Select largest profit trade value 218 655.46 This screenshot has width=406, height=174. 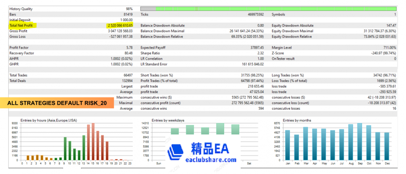click(256, 86)
